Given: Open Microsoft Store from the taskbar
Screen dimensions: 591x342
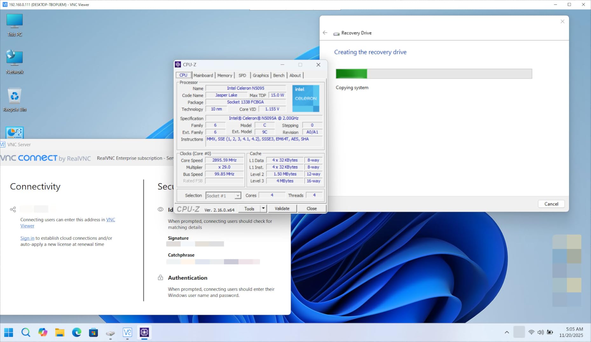Looking at the screenshot, I should [x=93, y=332].
